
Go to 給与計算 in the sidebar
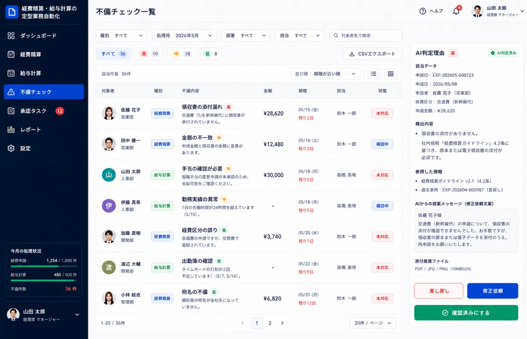click(44, 73)
